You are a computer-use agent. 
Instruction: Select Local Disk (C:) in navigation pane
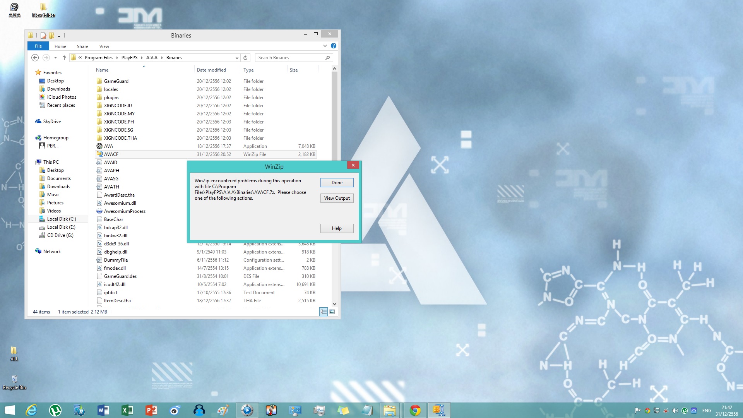coord(61,219)
